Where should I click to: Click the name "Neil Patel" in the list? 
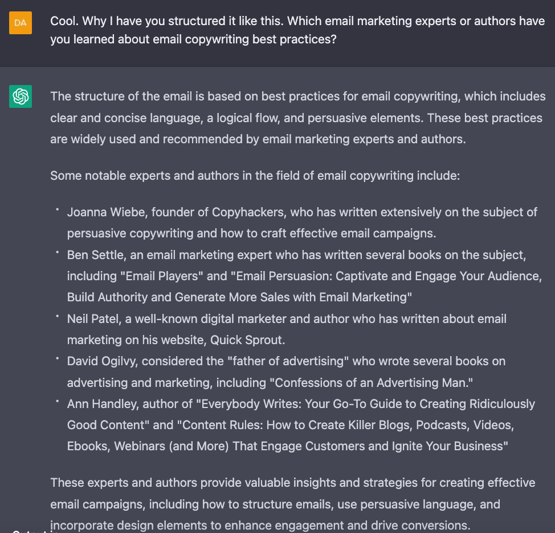(x=91, y=319)
